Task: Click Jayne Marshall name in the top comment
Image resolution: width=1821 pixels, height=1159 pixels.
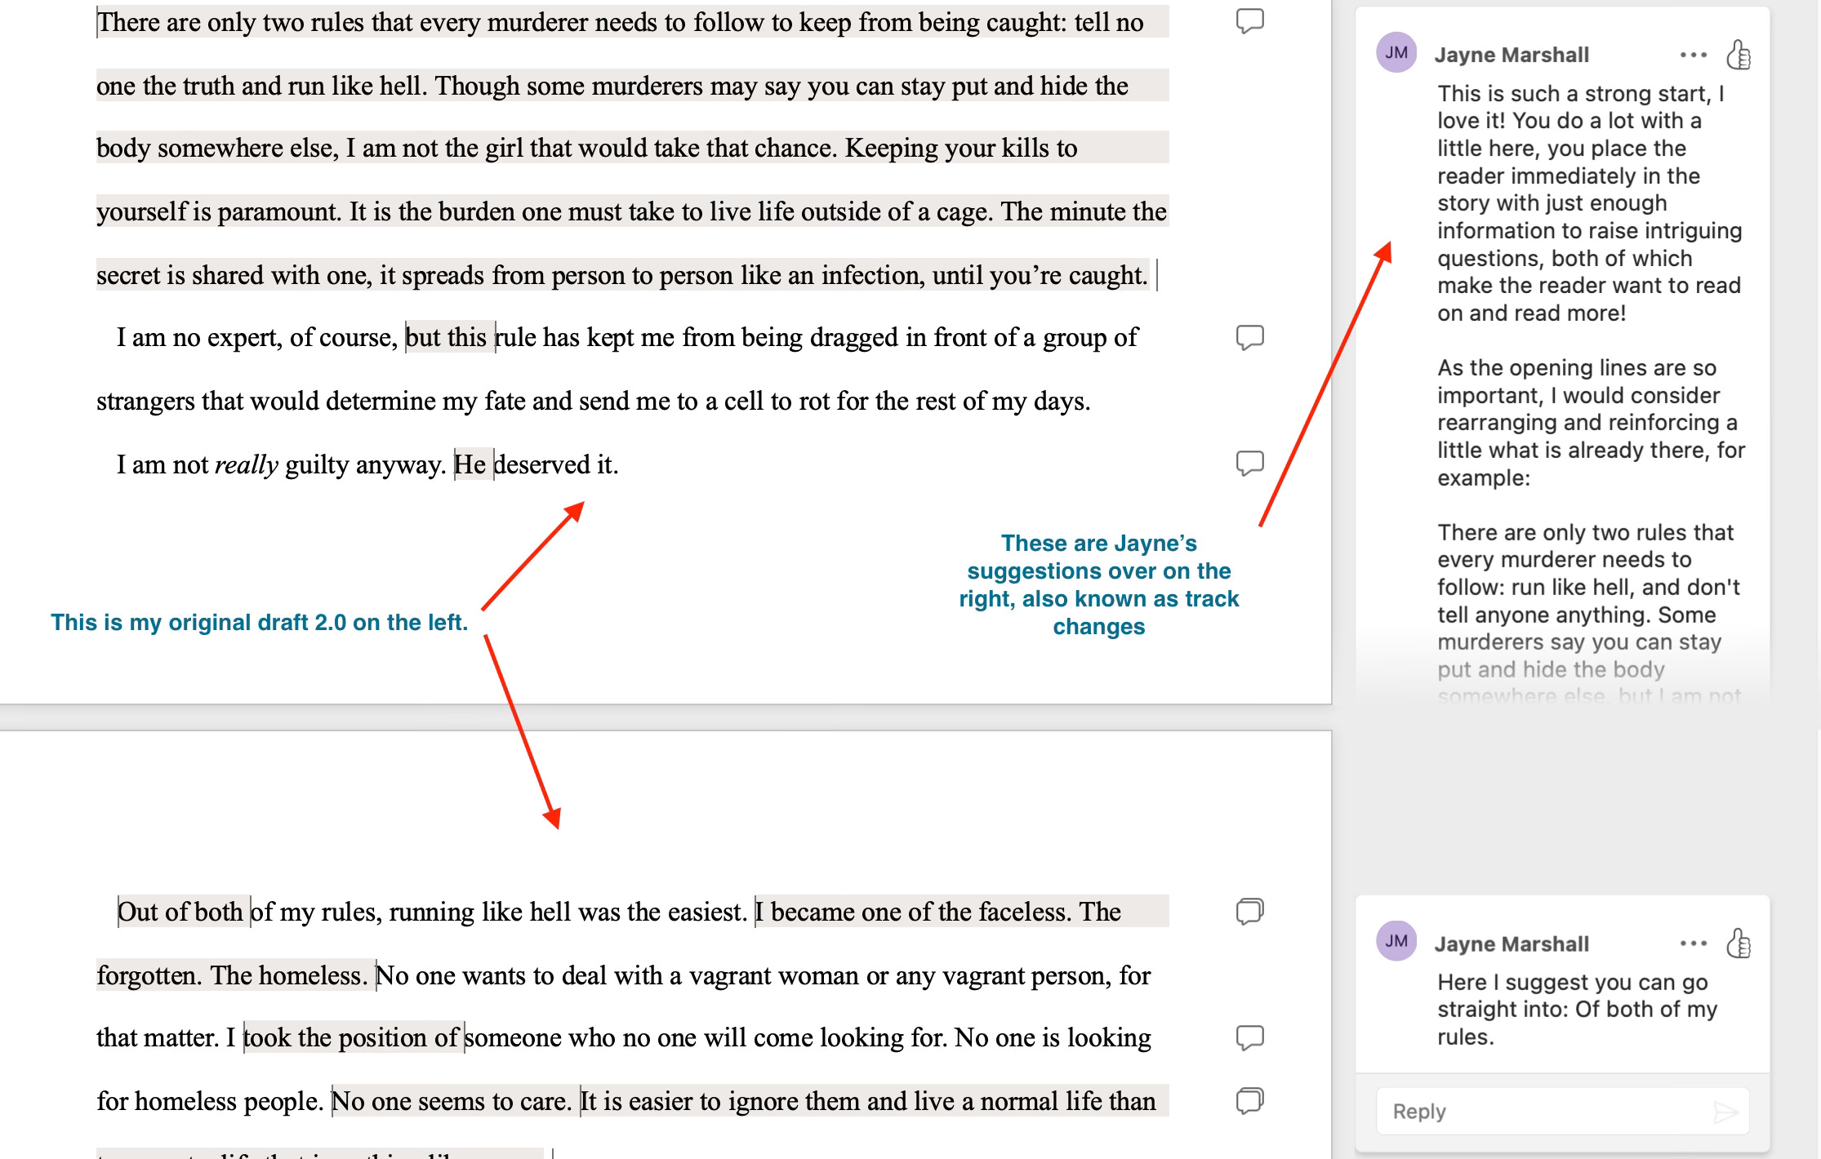Action: tap(1512, 55)
